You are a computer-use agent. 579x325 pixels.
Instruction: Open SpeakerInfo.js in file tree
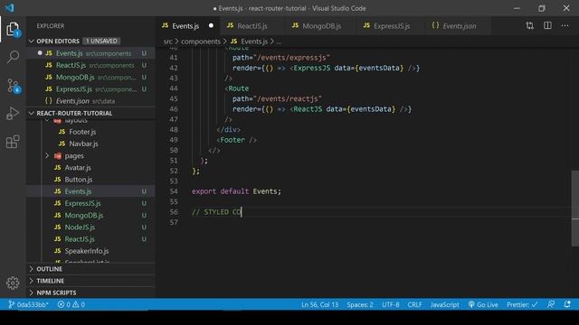click(x=90, y=251)
